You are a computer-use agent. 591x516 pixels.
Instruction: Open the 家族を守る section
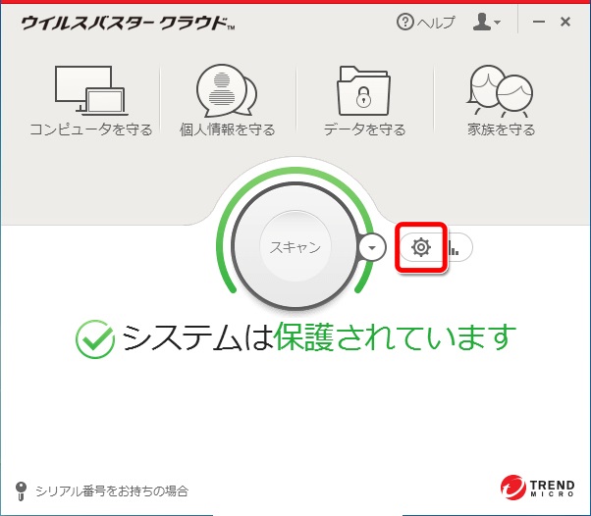click(x=501, y=101)
